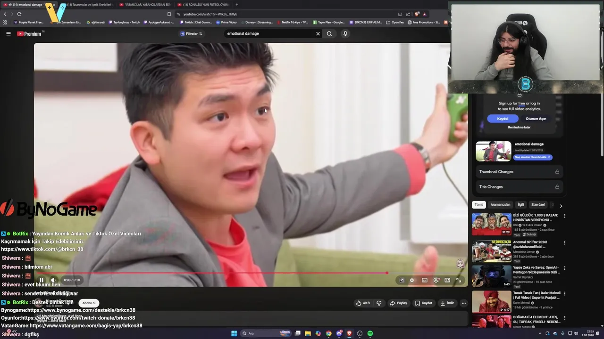This screenshot has width=604, height=339.
Task: Open the Filtreler search filters
Action: 192,33
